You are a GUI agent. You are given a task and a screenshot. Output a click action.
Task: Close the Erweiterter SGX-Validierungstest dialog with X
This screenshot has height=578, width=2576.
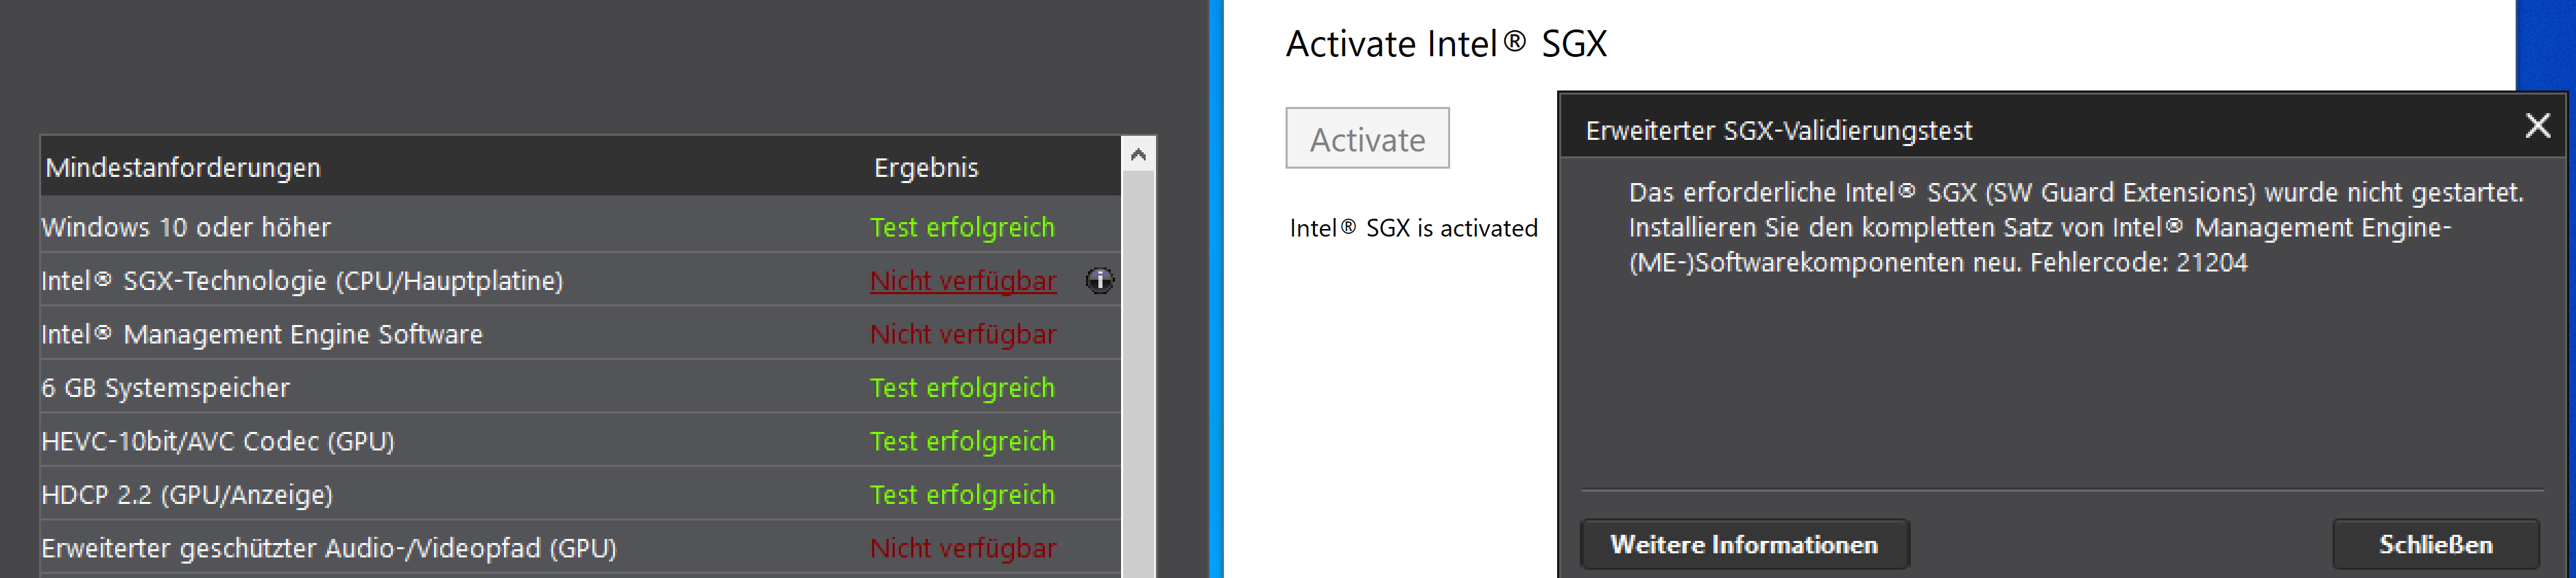coord(2537,126)
